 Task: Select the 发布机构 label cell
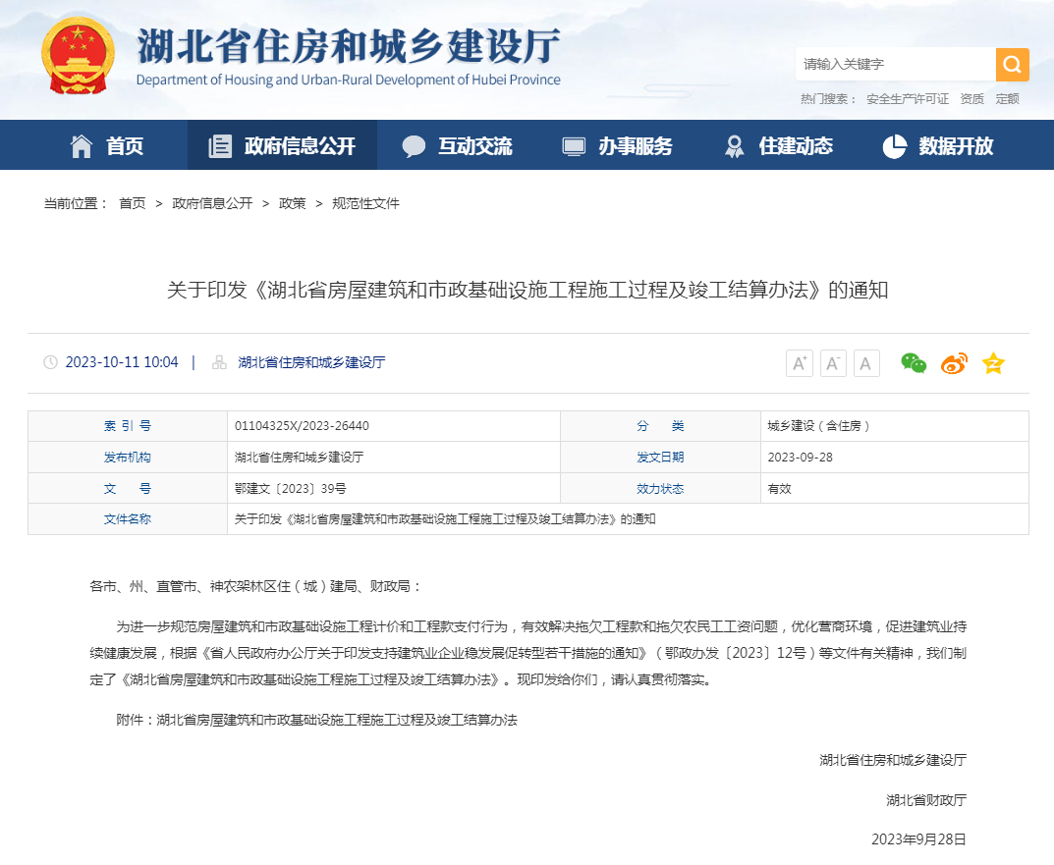(x=128, y=457)
